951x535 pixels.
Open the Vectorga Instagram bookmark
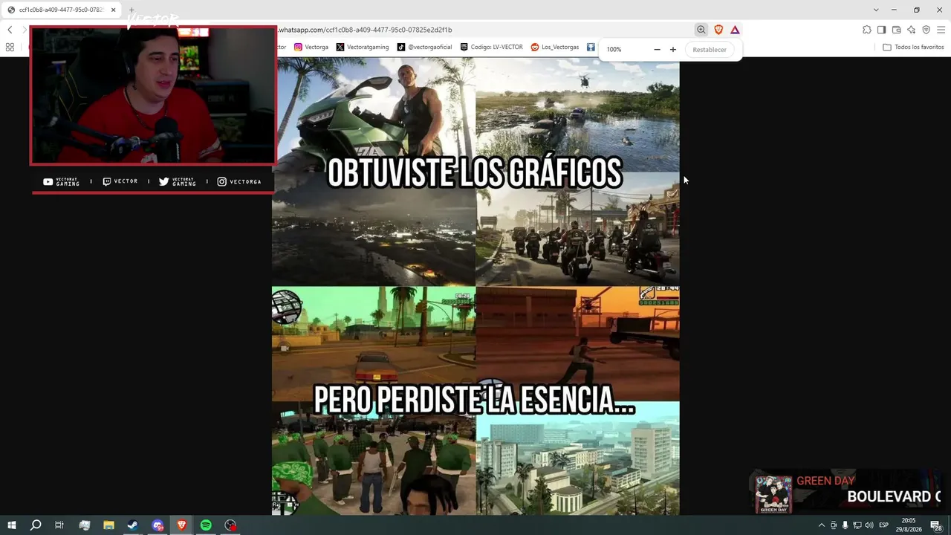coord(311,47)
